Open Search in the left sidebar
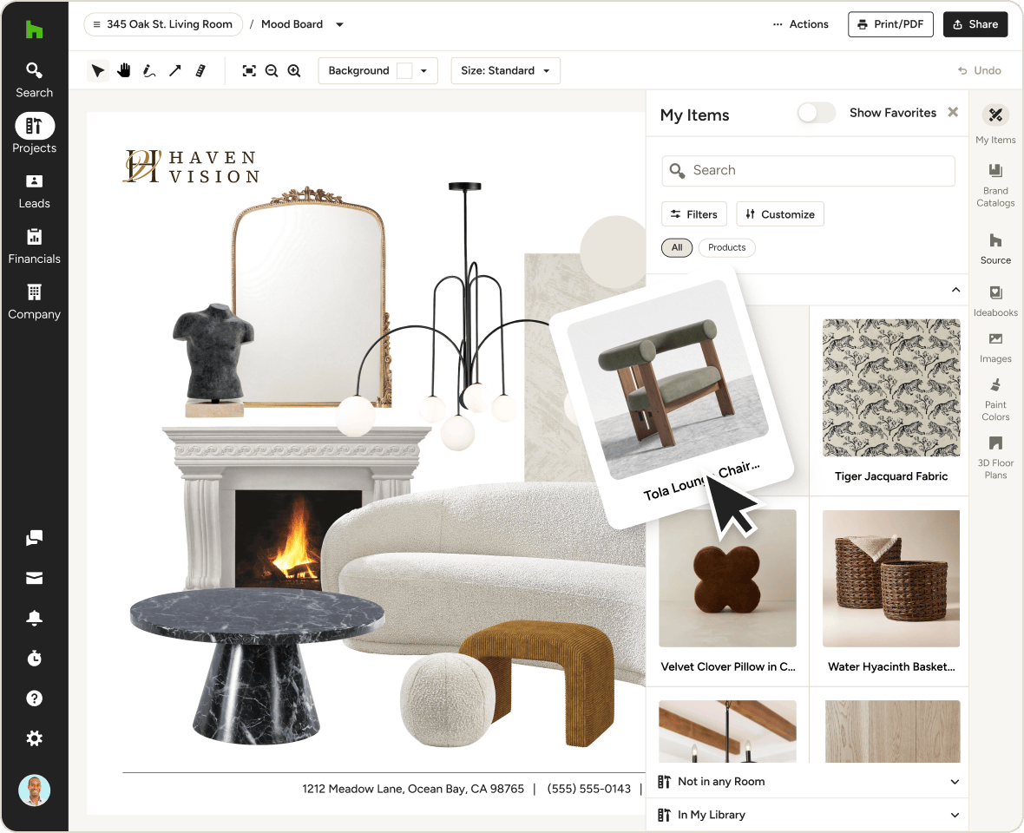 click(34, 81)
